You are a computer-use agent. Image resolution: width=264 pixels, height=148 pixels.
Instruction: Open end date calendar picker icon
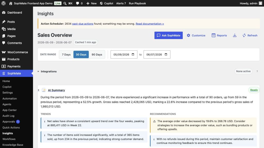pyautogui.click(x=166, y=54)
